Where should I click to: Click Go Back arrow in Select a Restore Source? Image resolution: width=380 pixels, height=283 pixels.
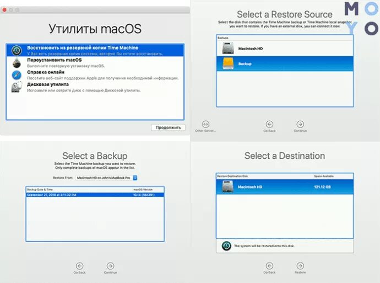click(x=269, y=124)
